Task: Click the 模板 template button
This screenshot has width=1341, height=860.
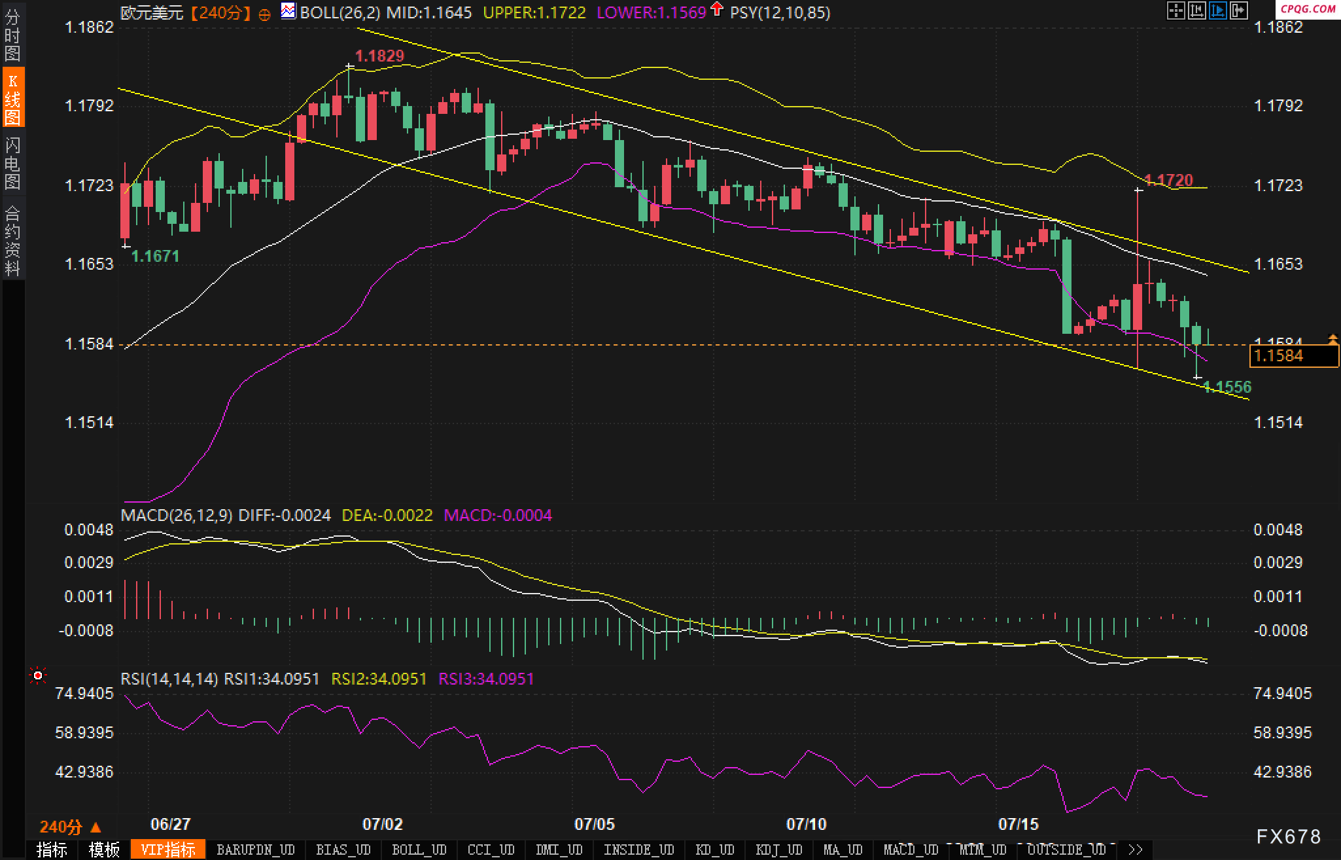Action: [x=103, y=850]
